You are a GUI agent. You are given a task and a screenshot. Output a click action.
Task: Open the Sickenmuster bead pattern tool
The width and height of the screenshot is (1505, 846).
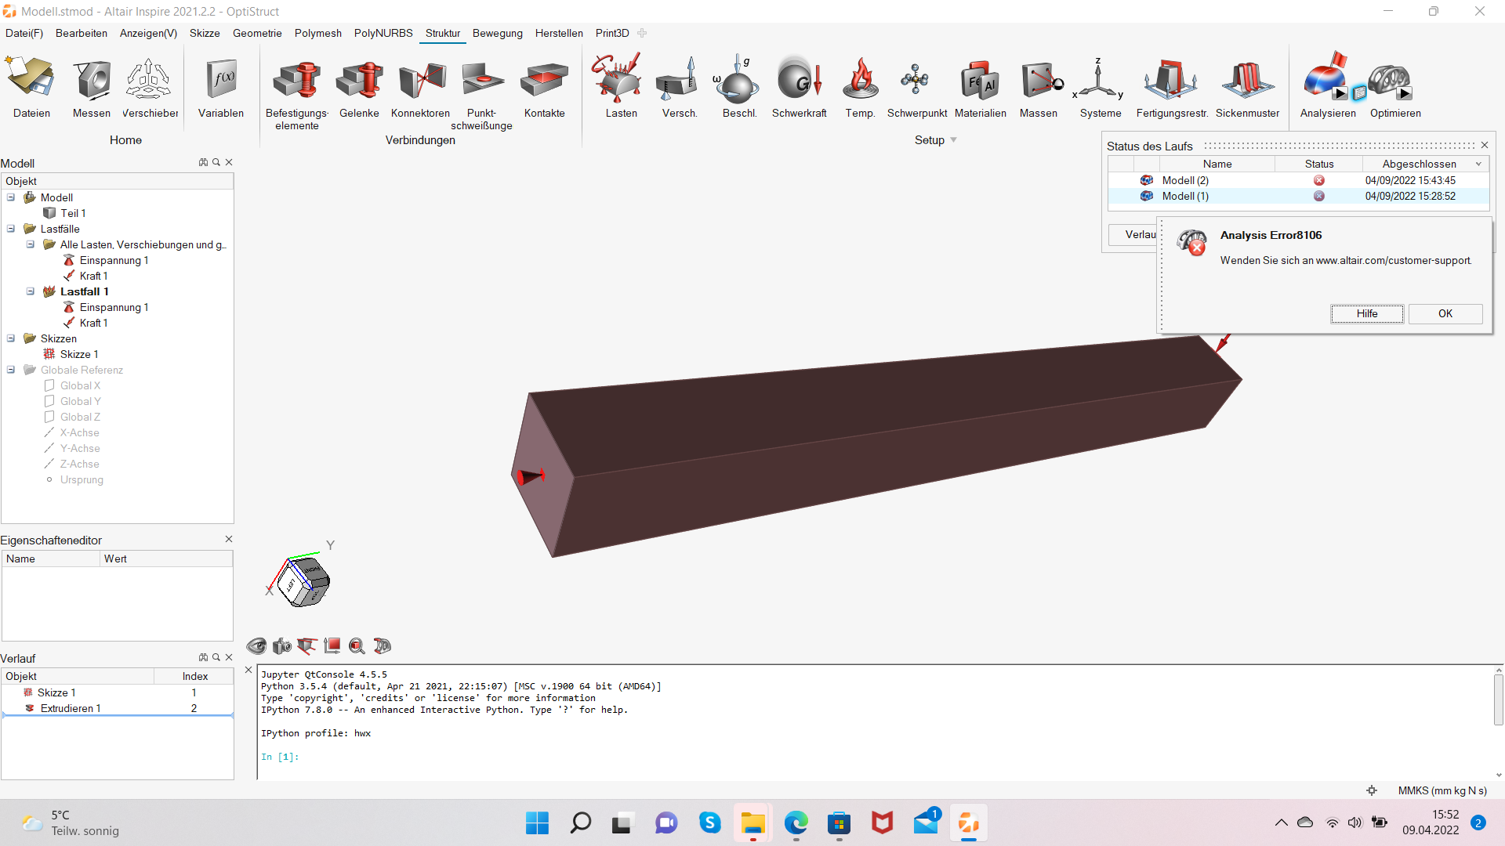tap(1247, 81)
